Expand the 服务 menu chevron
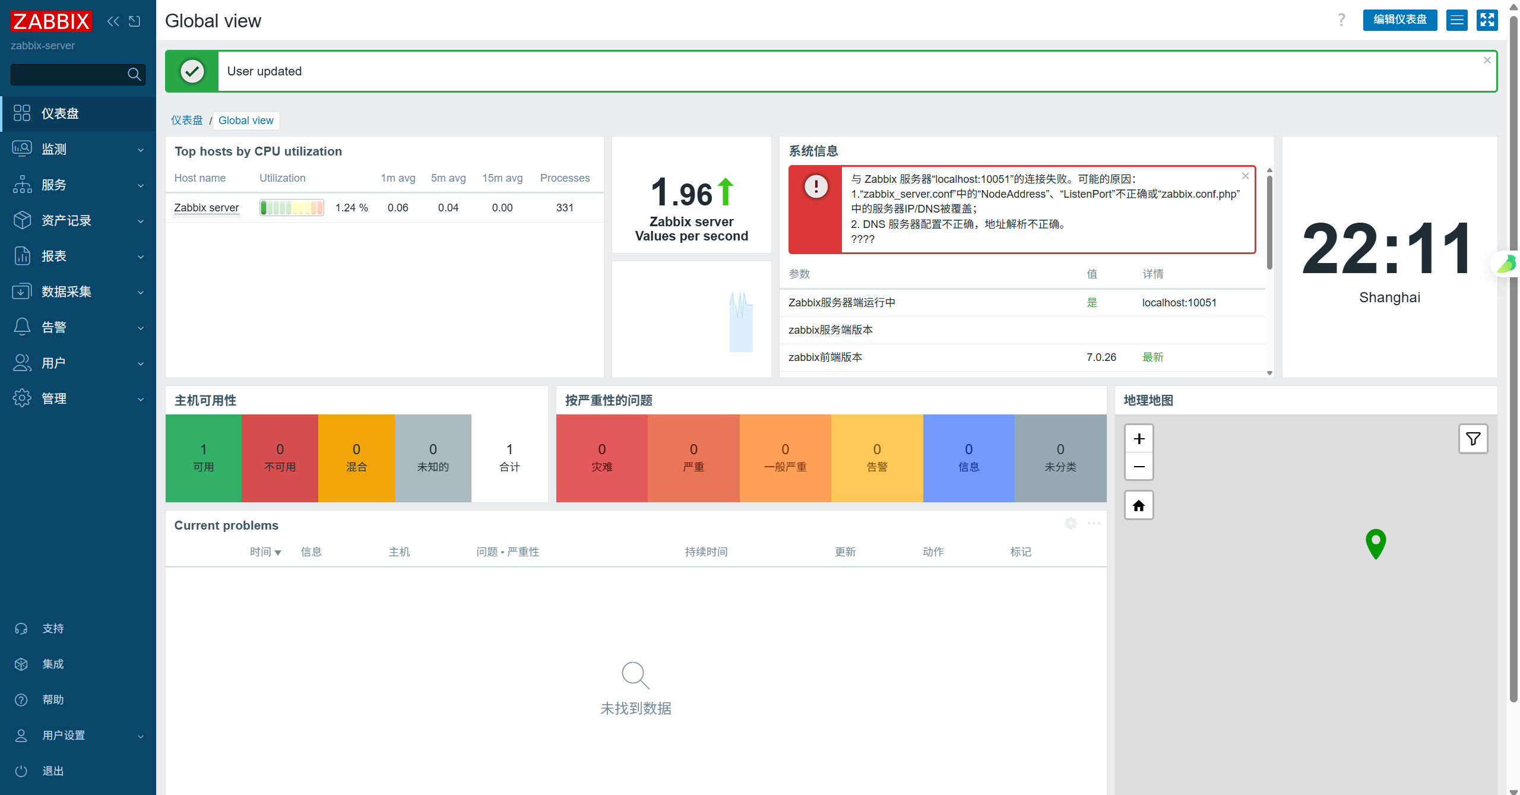 pos(141,185)
